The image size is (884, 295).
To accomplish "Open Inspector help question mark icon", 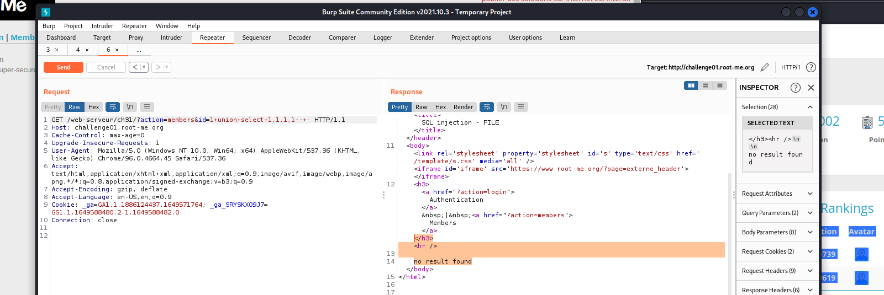I will click(x=796, y=88).
